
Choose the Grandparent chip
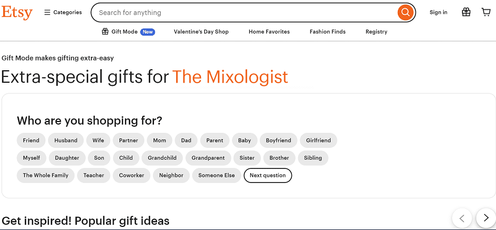tap(208, 158)
